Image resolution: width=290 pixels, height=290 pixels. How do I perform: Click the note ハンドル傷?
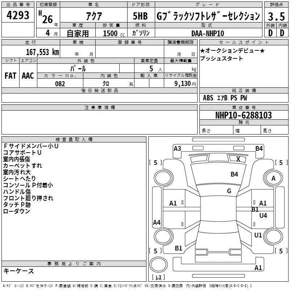coord(17,192)
